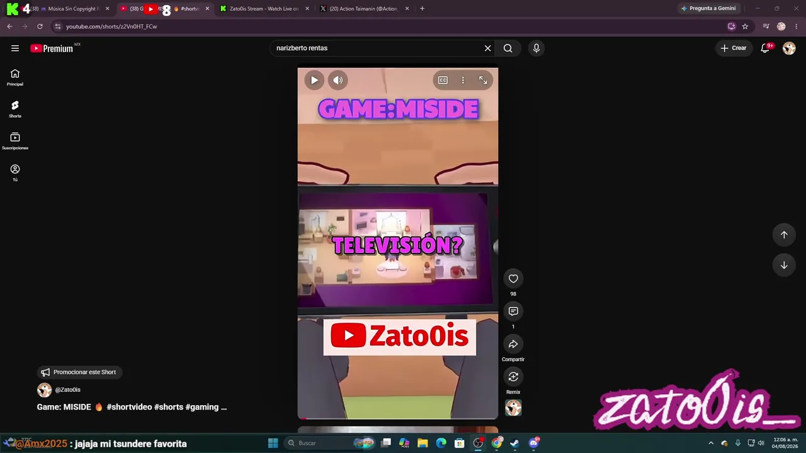Screen dimensions: 806x453
Task: Remix this Short
Action: [x=513, y=377]
